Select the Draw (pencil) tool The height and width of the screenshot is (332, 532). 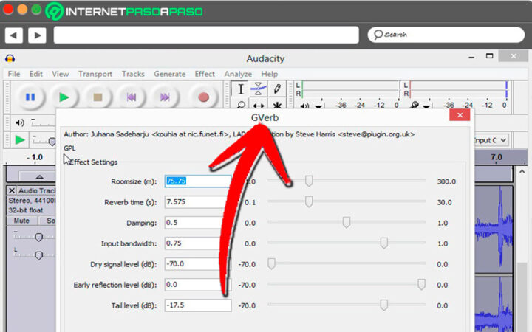[277, 89]
